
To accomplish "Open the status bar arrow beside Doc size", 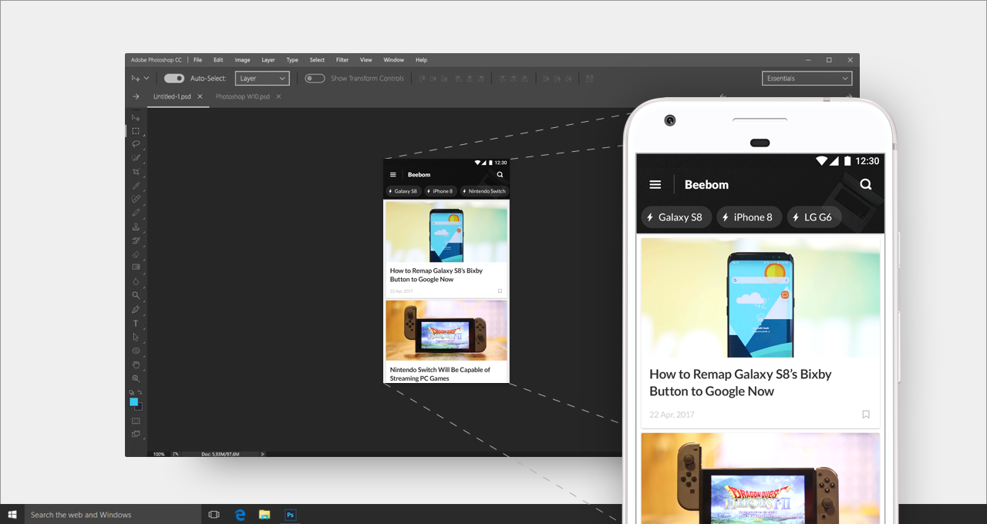I will point(261,454).
